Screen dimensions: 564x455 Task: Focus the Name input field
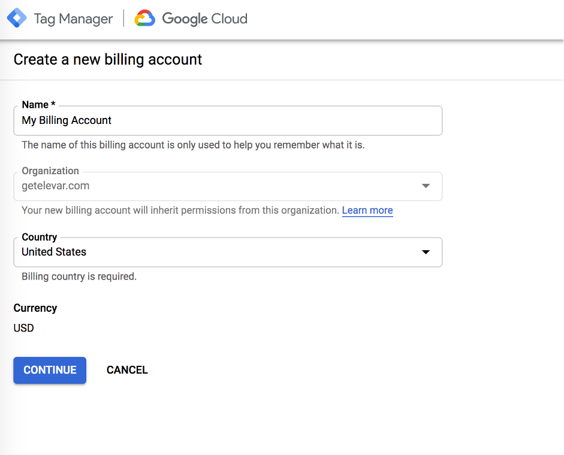(228, 121)
